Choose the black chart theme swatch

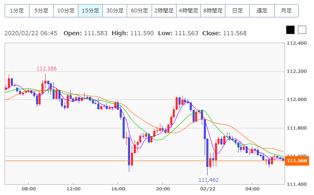(x=290, y=30)
